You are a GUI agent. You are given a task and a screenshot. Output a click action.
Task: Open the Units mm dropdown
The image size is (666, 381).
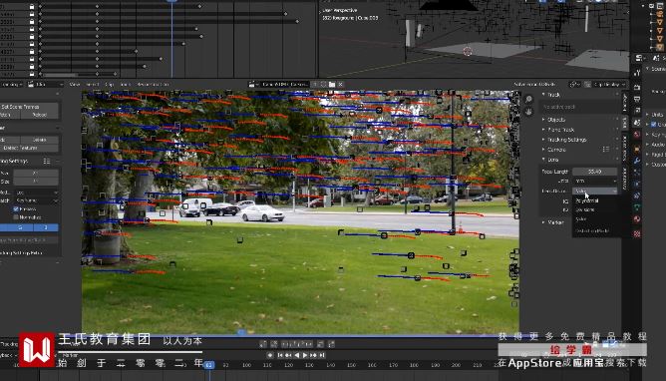coord(594,181)
